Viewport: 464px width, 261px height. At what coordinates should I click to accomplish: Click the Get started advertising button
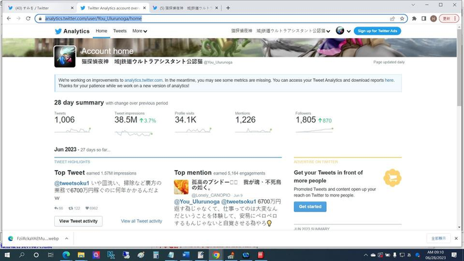(x=310, y=207)
